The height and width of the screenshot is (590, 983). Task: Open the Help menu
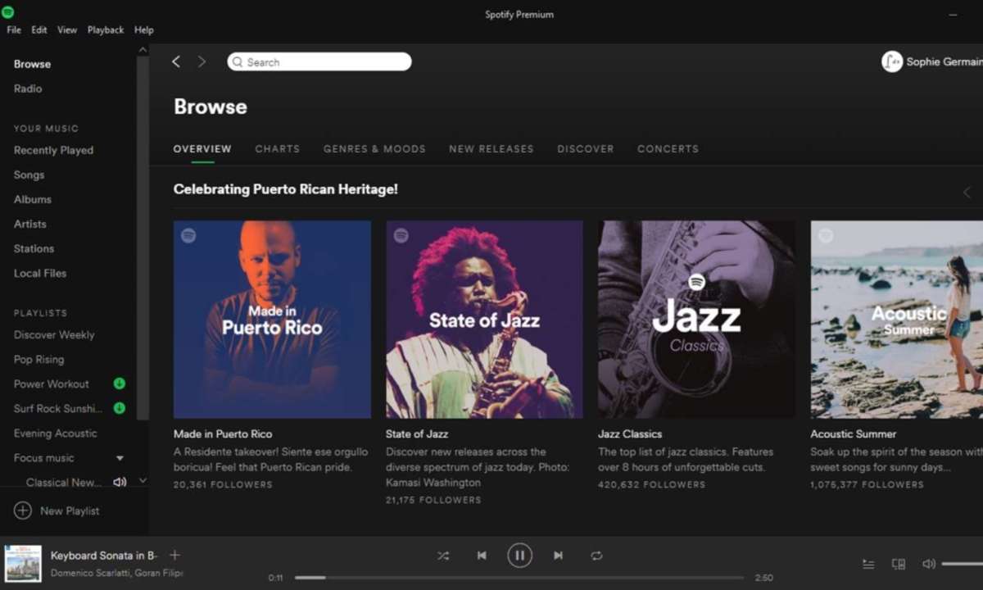pyautogui.click(x=144, y=29)
